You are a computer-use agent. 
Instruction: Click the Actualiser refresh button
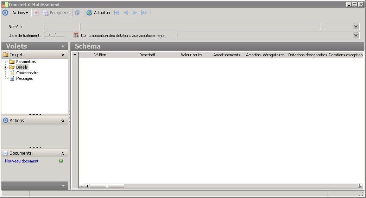pos(99,13)
